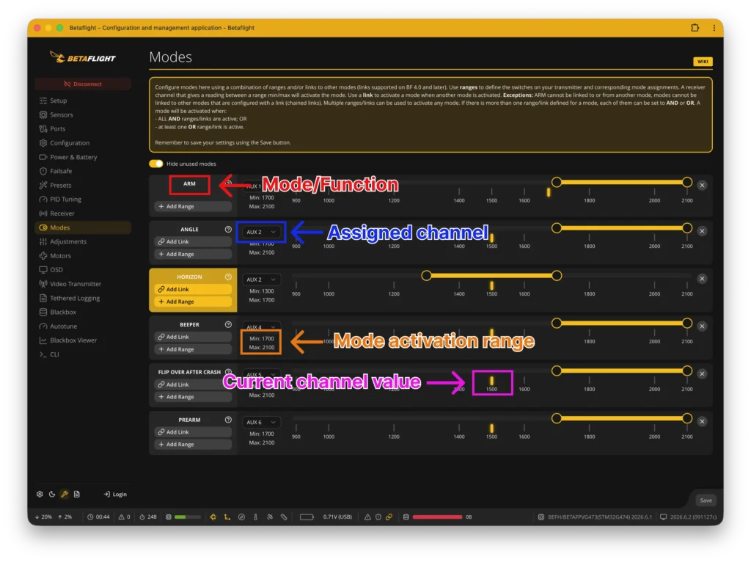Click the Video Transmitter antenna icon
Viewport: 751px width, 562px height.
43,284
